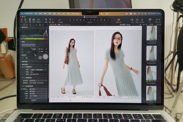
Task: Click the button below the style dropdown
Action: (x=34, y=100)
